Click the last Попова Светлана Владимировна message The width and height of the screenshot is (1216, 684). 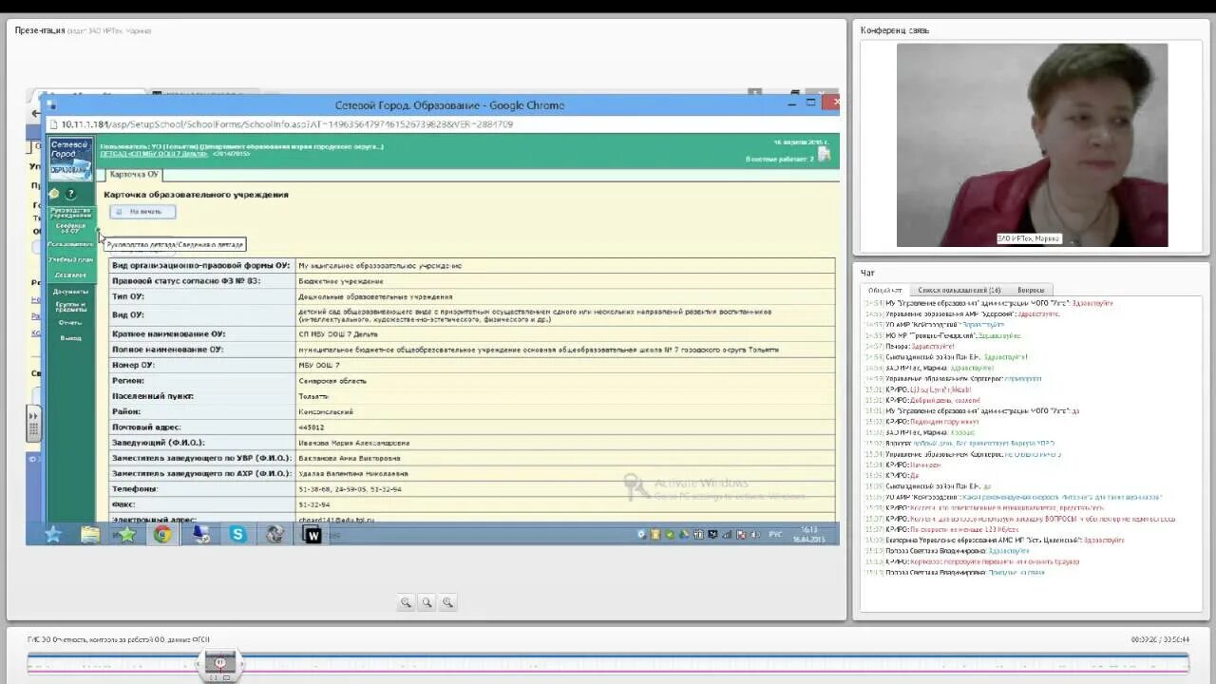[x=955, y=573]
